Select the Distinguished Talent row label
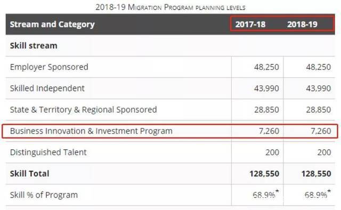 coord(48,152)
